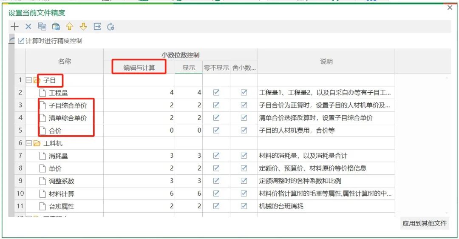Click the move down arrow icon

(83, 27)
